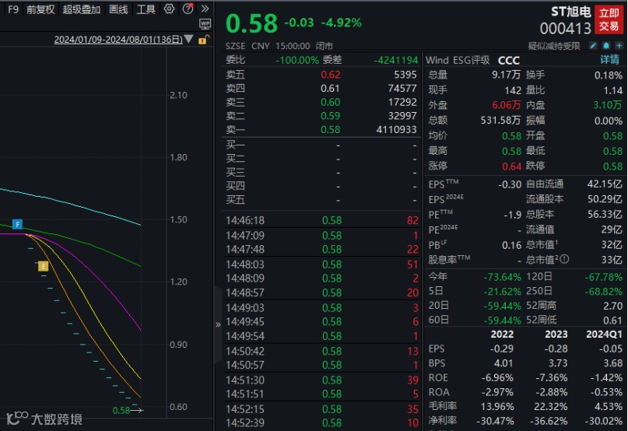Click the 换手 value 0.18%
628x431 pixels.
pos(609,75)
